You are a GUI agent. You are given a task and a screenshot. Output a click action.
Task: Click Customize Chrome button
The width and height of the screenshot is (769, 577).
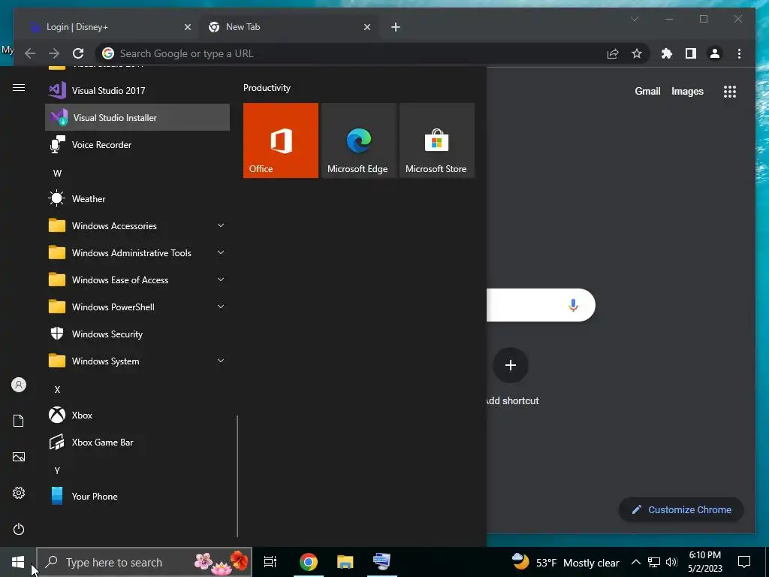(681, 510)
